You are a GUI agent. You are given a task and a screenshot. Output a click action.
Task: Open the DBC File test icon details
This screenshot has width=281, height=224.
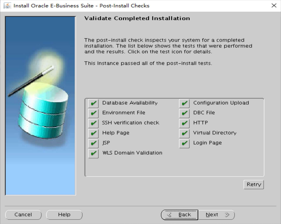point(184,113)
